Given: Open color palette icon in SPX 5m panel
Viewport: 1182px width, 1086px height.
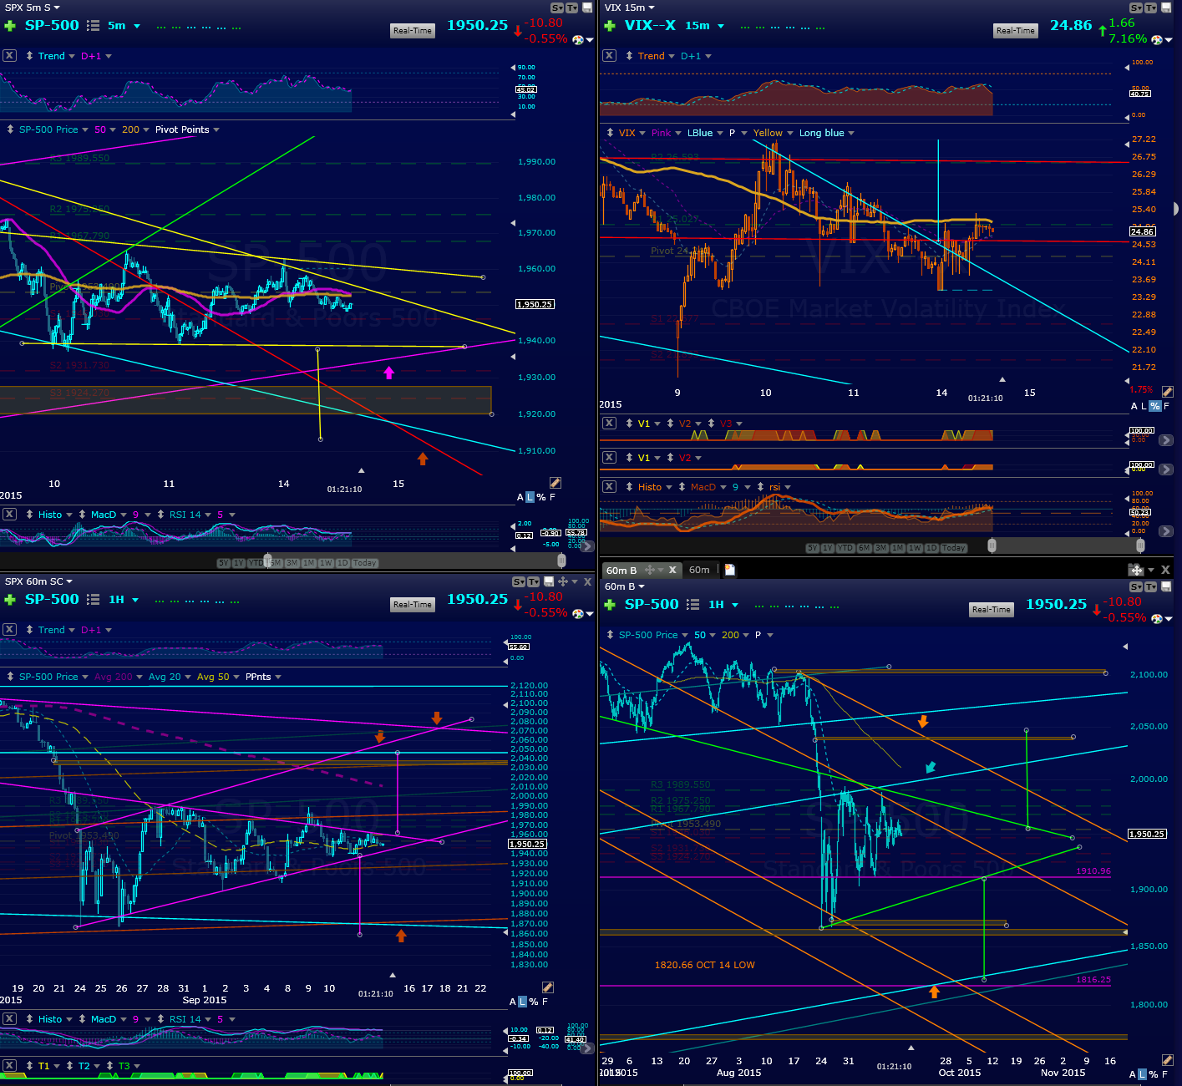Looking at the screenshot, I should point(578,39).
